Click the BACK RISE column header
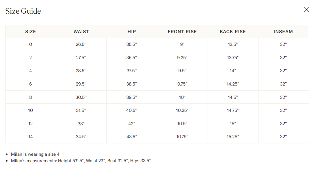The image size is (315, 173). click(233, 32)
